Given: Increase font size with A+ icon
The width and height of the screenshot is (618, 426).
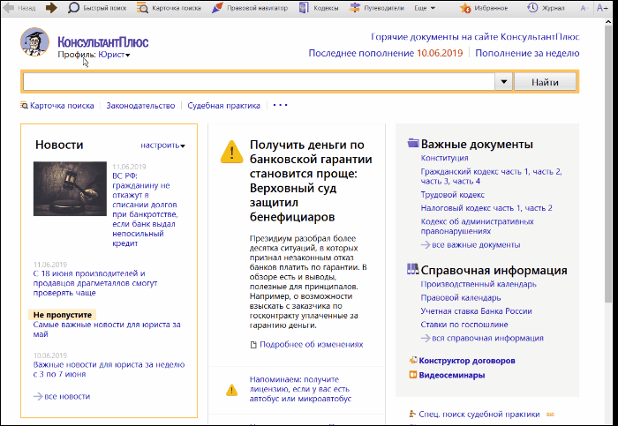Looking at the screenshot, I should pyautogui.click(x=602, y=8).
